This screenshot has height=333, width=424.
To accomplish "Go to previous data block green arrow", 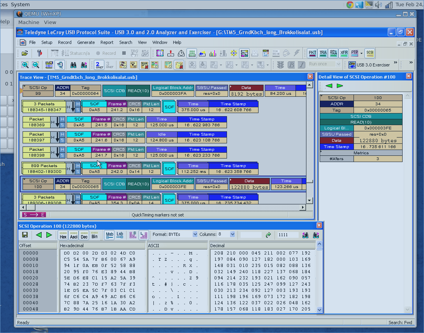I will (x=39, y=235).
